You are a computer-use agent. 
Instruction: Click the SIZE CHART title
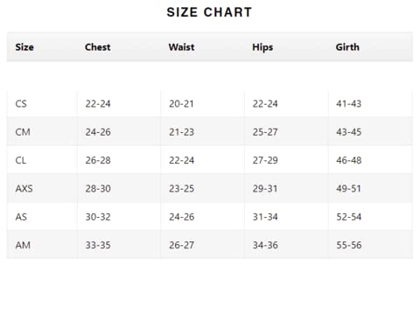209,12
